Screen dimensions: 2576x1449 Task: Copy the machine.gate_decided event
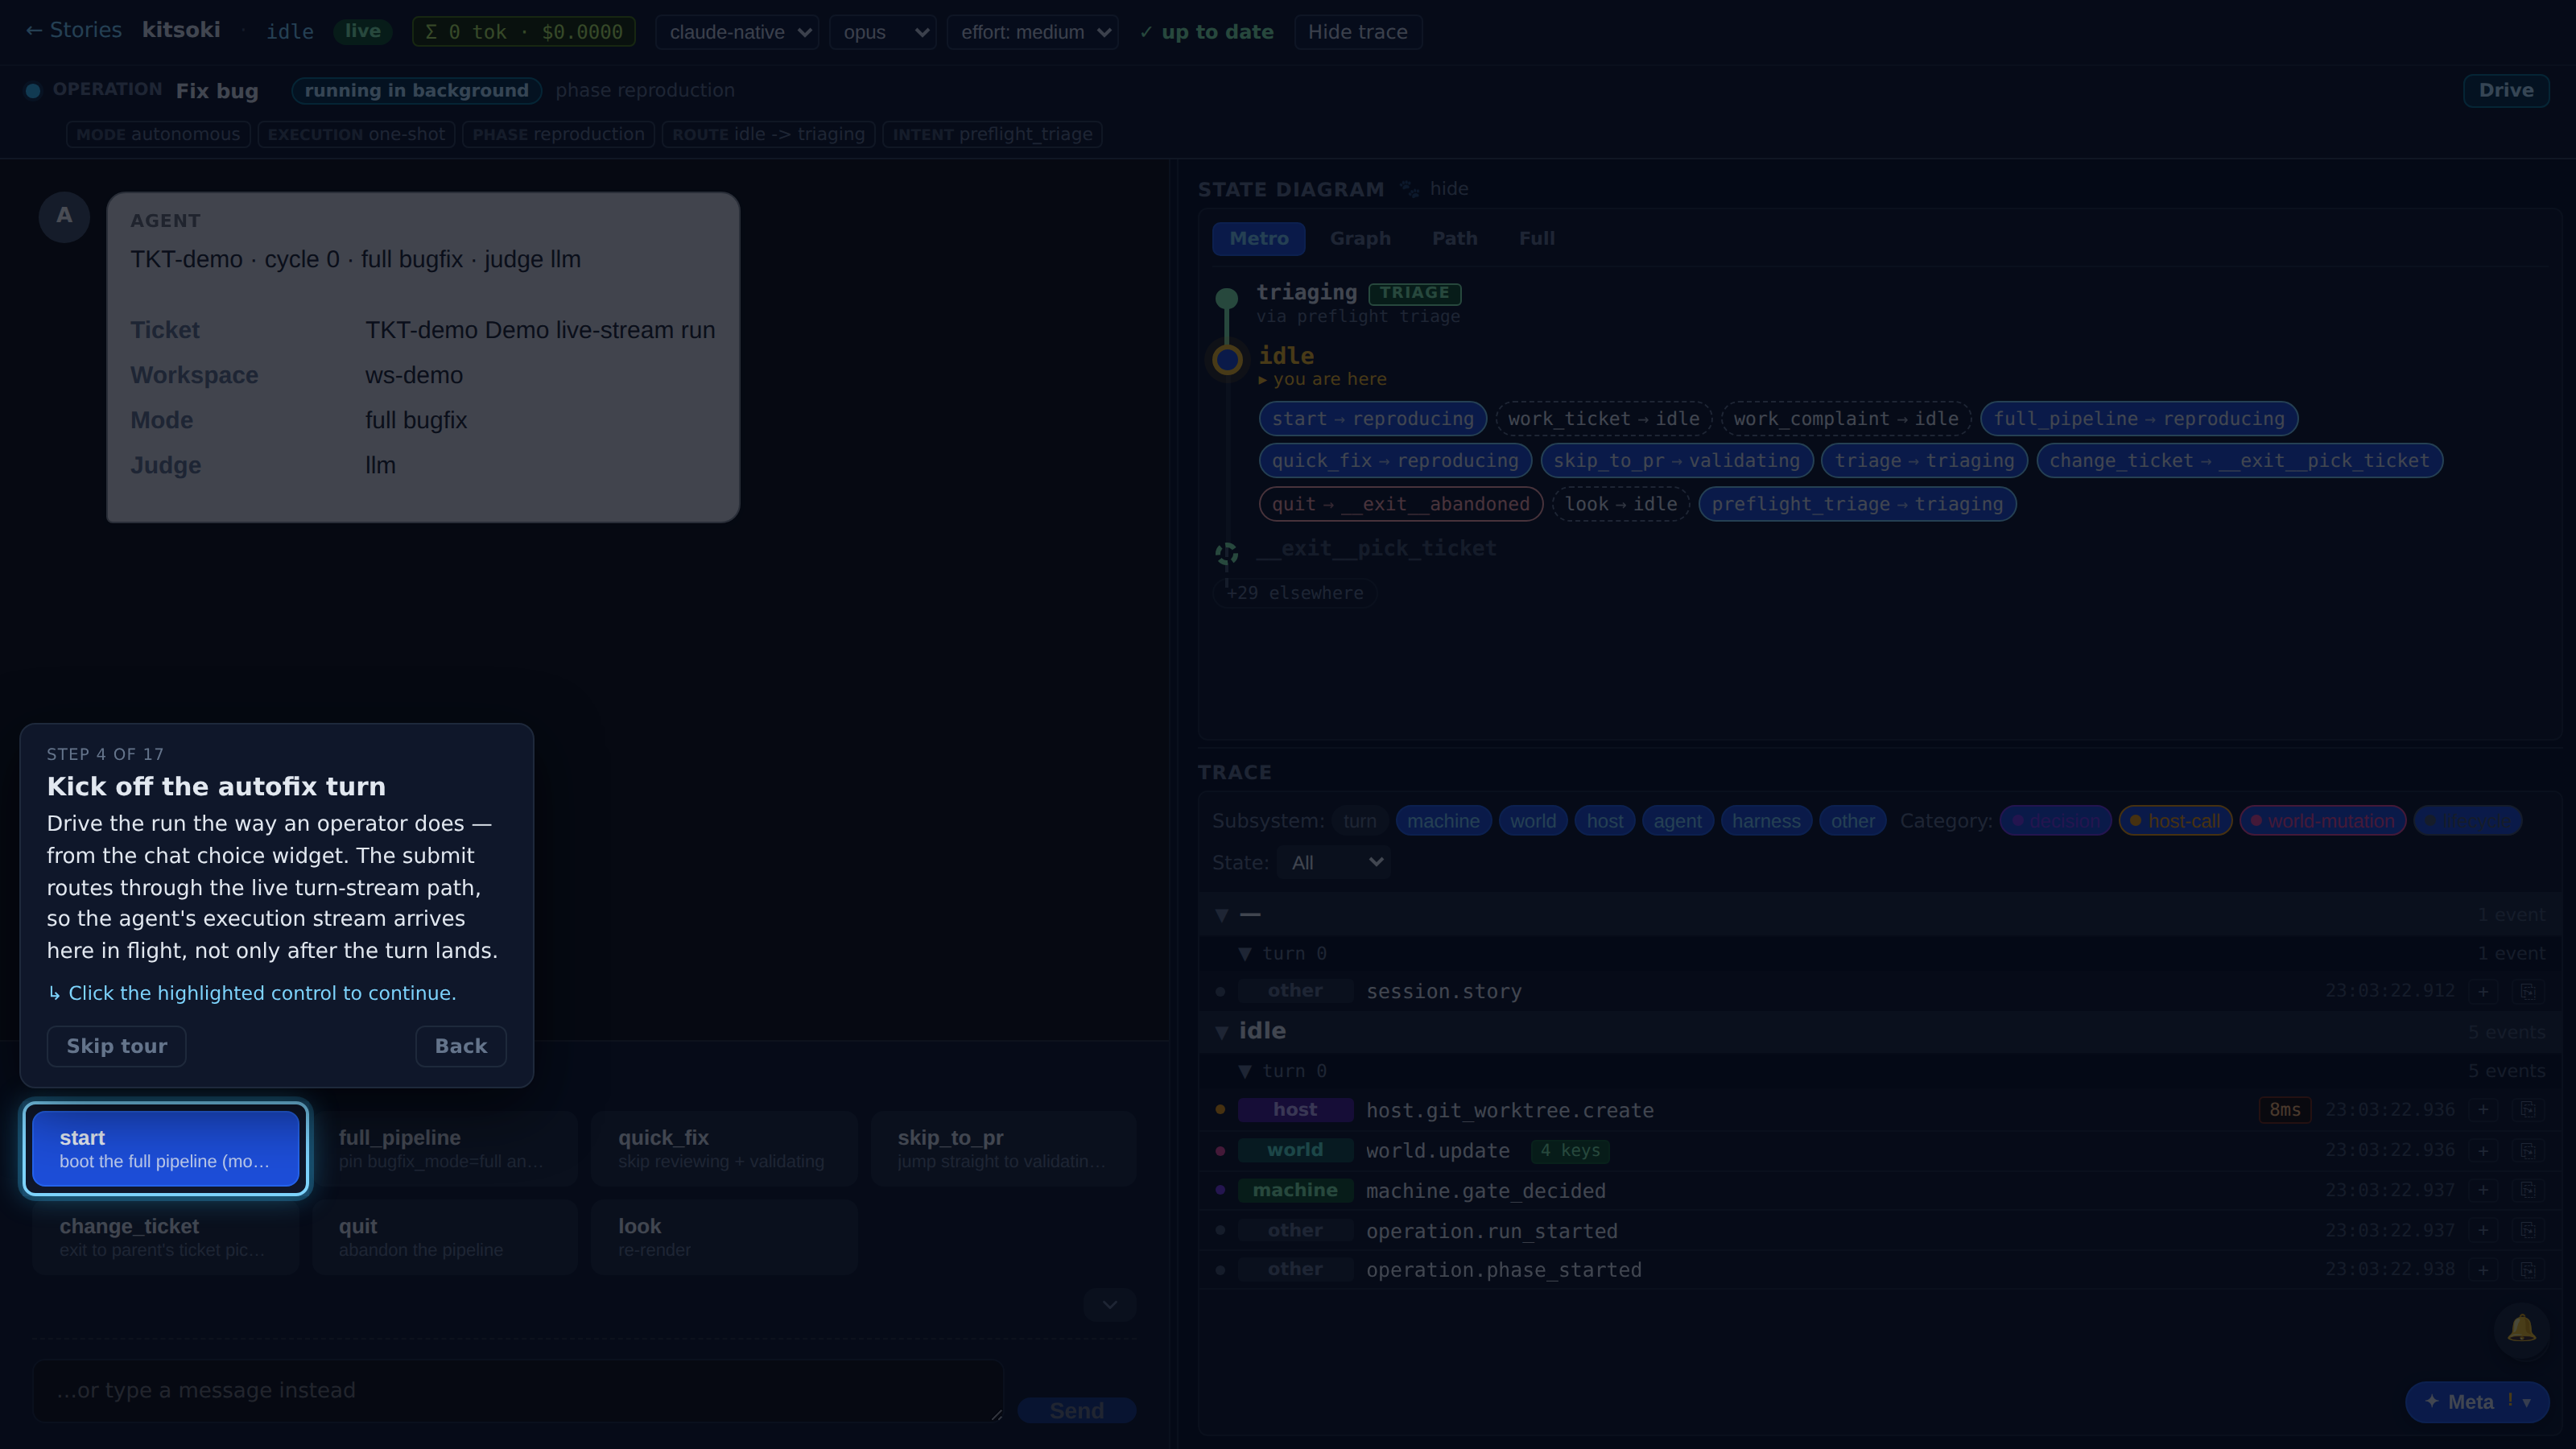[2527, 1190]
